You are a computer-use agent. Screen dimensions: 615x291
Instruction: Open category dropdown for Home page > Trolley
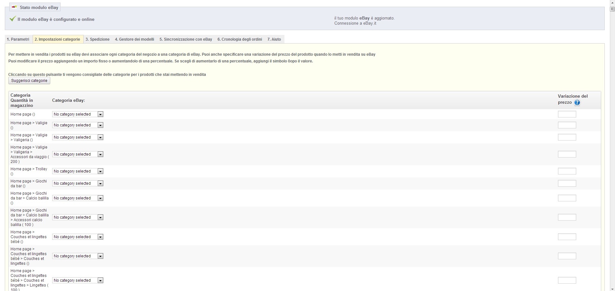(x=78, y=171)
